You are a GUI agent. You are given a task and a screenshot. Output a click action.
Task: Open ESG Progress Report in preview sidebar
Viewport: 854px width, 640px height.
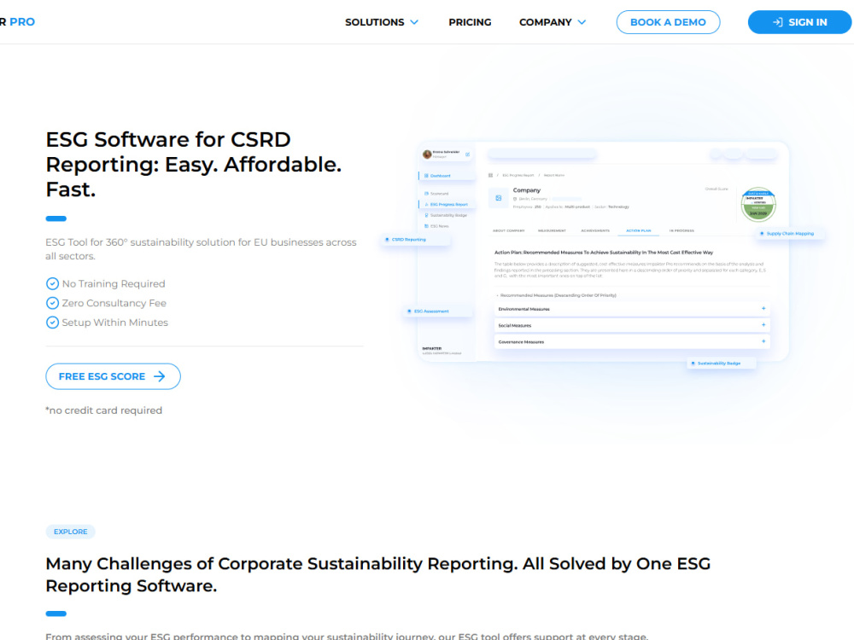446,205
